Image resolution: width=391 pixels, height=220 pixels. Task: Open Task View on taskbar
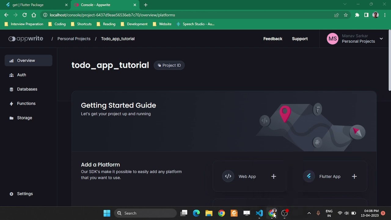[x=184, y=213]
